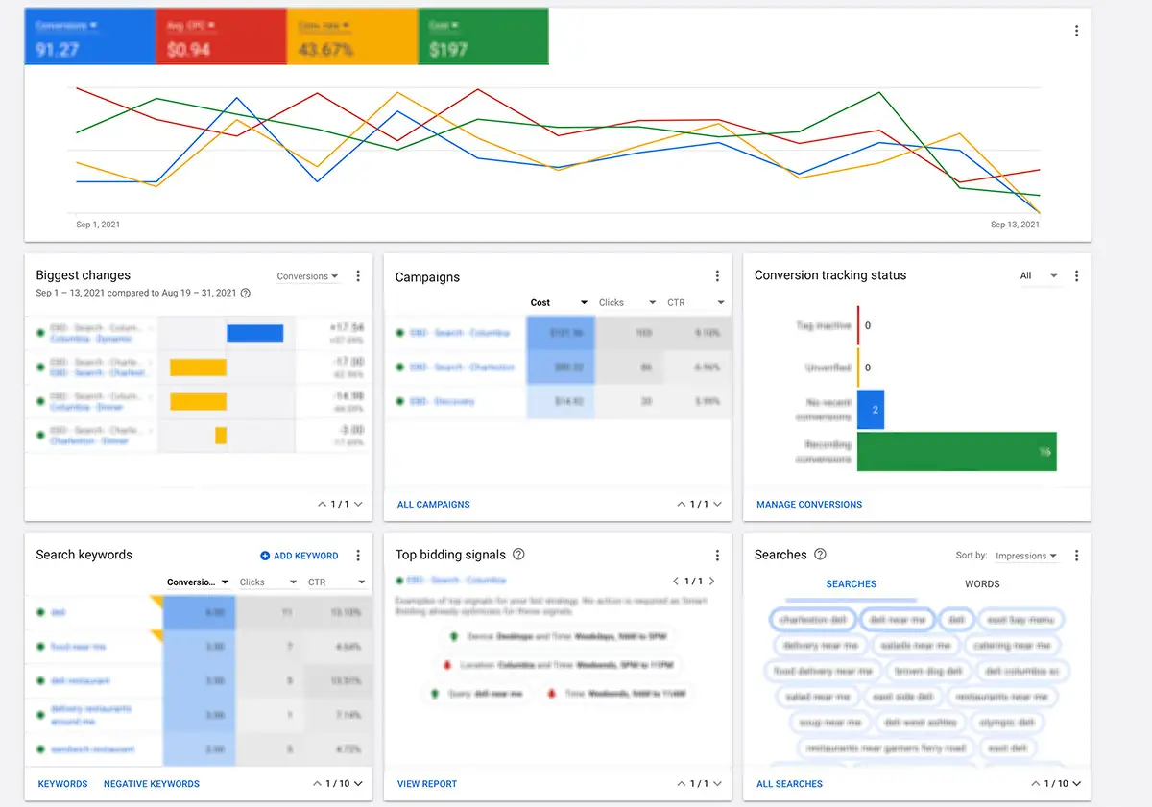Open the Campaigns card overflow menu
Viewport: 1152px width, 807px height.
point(717,275)
